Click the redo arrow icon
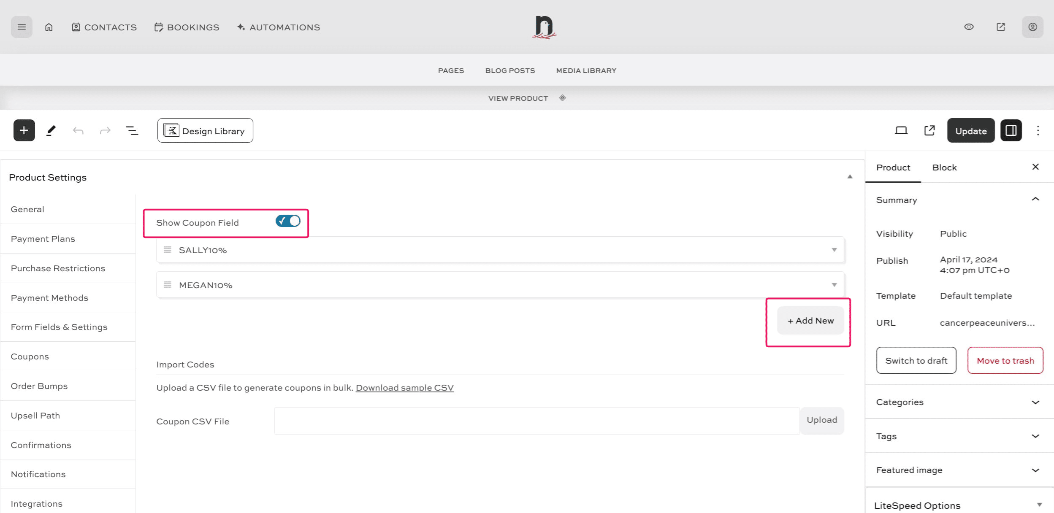The height and width of the screenshot is (513, 1054). 104,130
